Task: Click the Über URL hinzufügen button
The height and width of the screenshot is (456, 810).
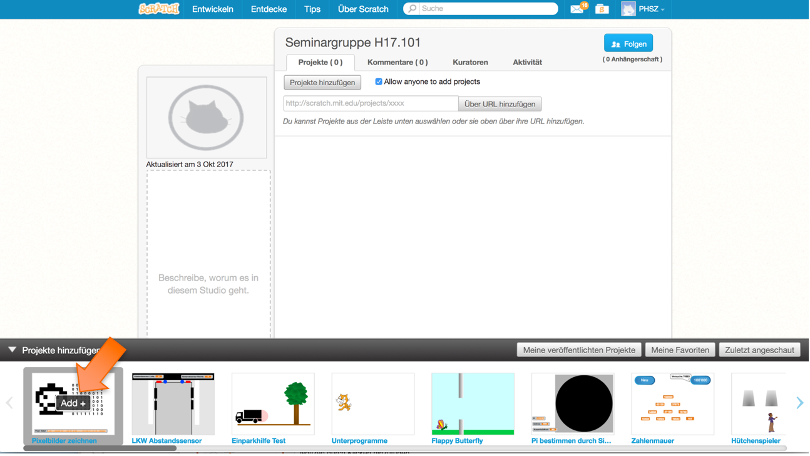Action: [500, 104]
